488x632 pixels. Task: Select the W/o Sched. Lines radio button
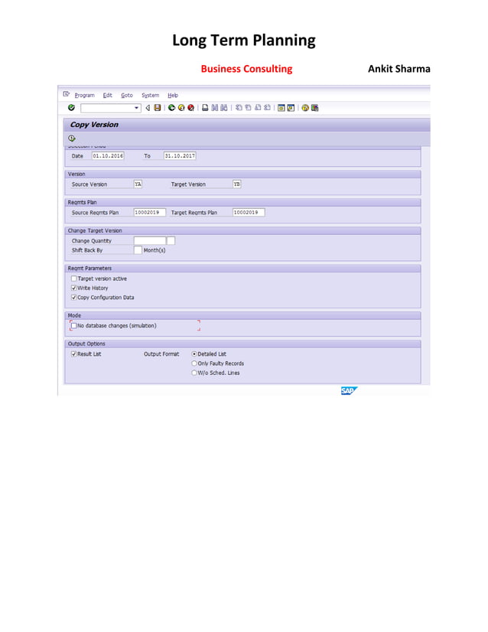[194, 373]
